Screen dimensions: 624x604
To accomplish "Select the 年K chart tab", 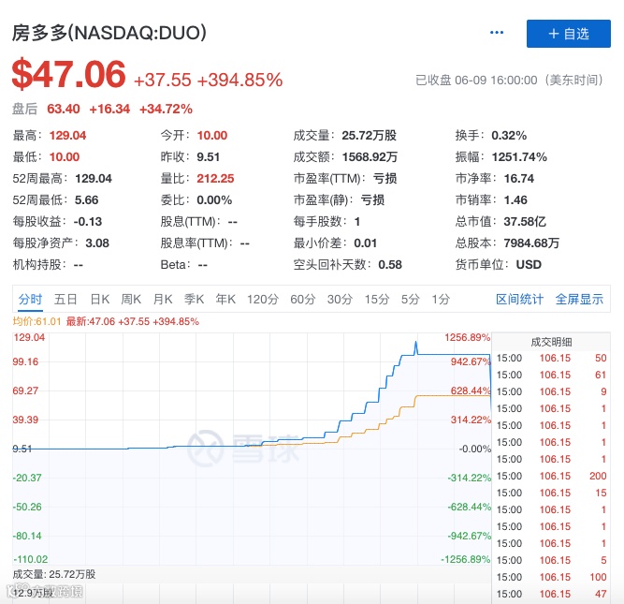I will pyautogui.click(x=225, y=300).
